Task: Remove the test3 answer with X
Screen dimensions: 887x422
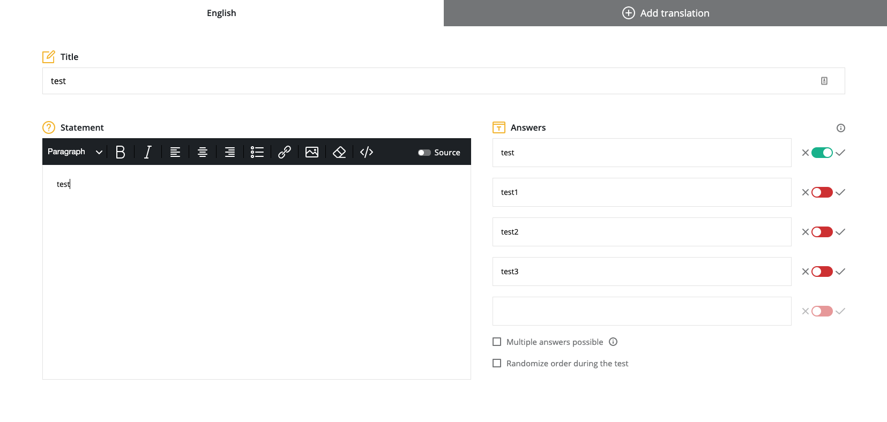Action: 805,272
